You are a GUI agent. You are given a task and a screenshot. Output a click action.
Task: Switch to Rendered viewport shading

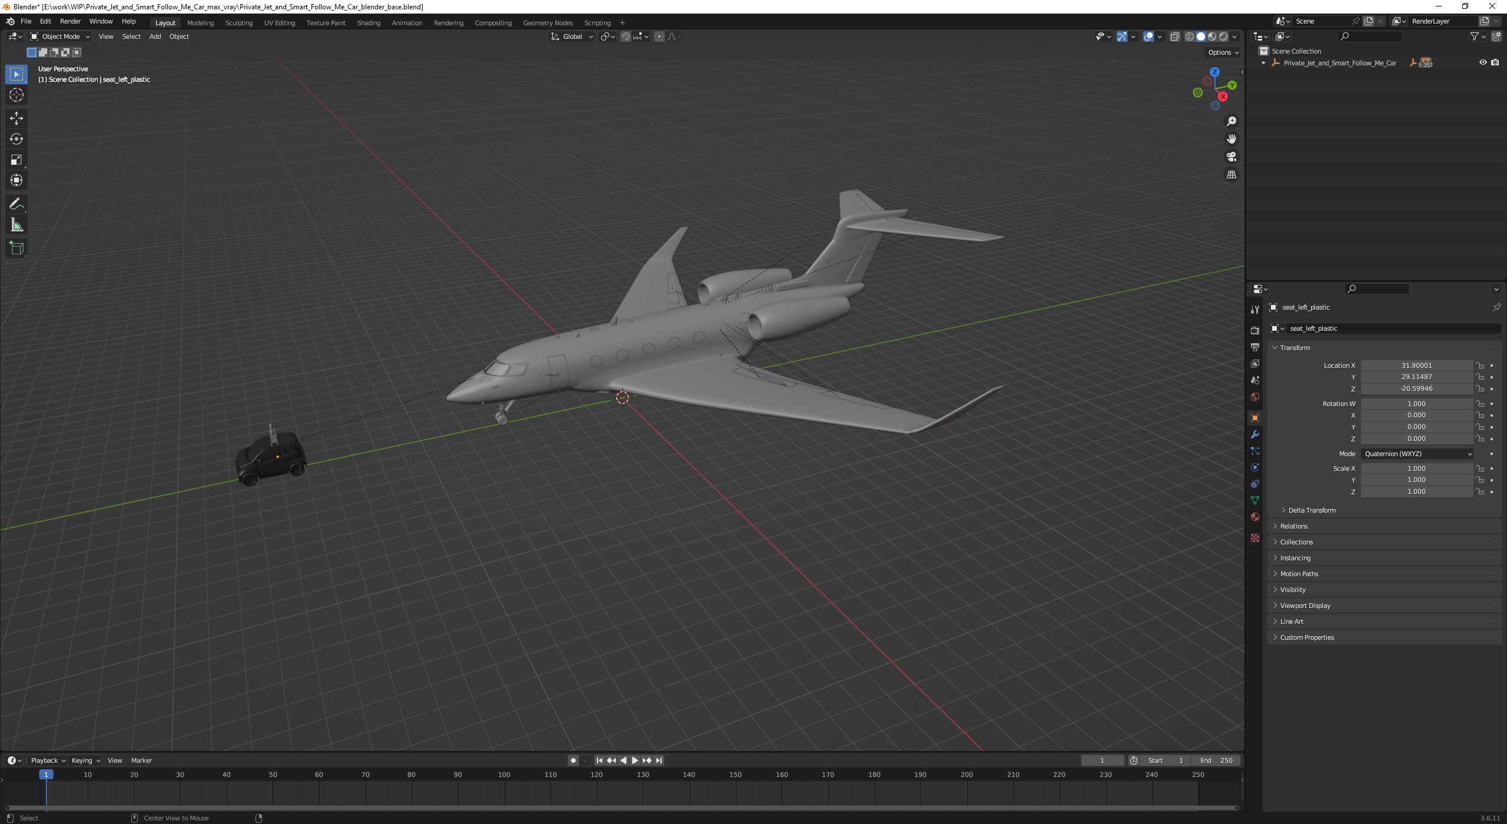coord(1223,36)
